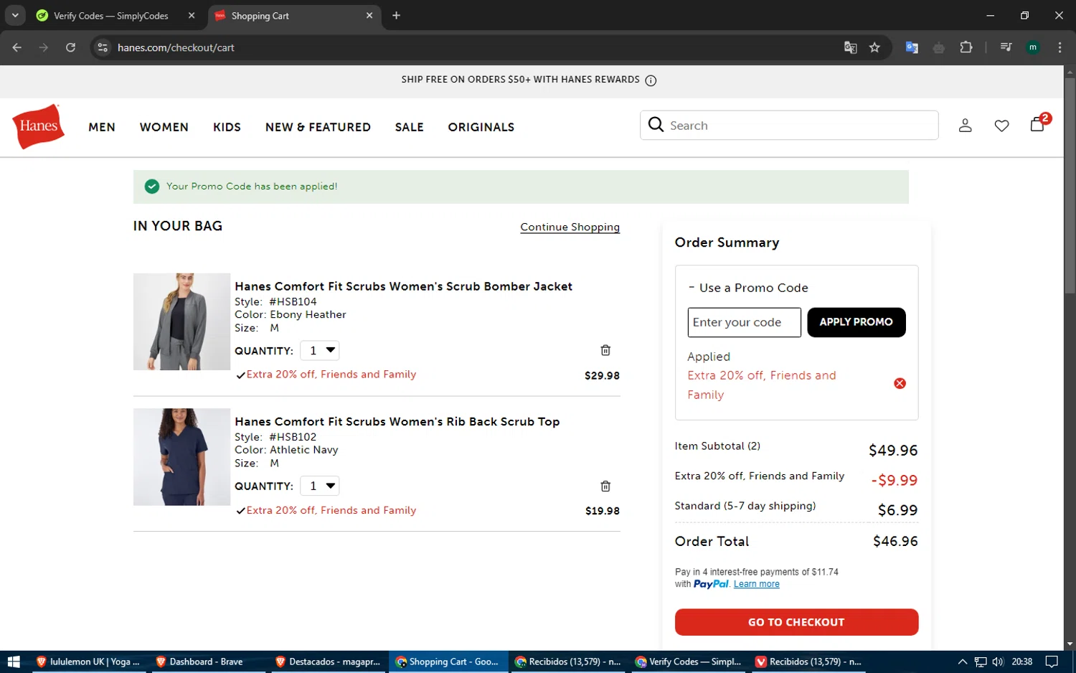The image size is (1076, 673).
Task: Close the Verify Codes tab
Action: 192,15
